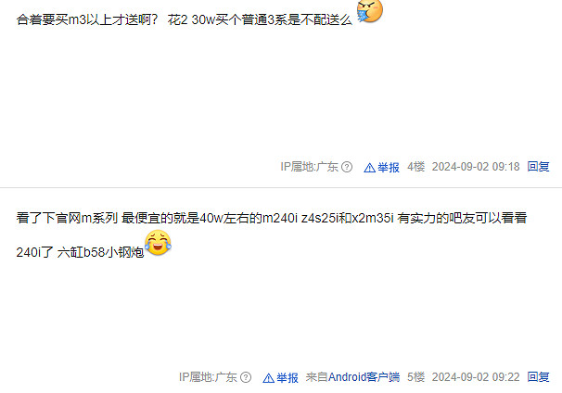Open the Android客户端 link
562x393 pixels.
click(364, 377)
